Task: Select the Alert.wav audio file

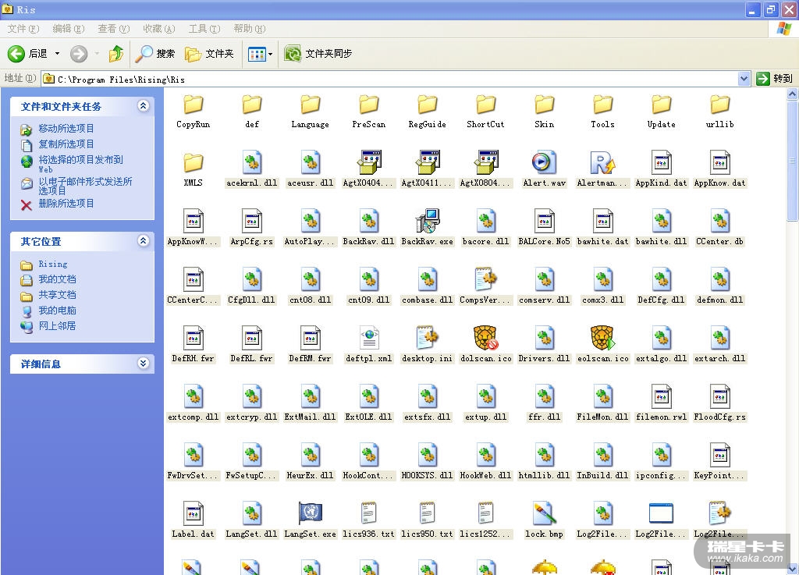Action: point(544,163)
